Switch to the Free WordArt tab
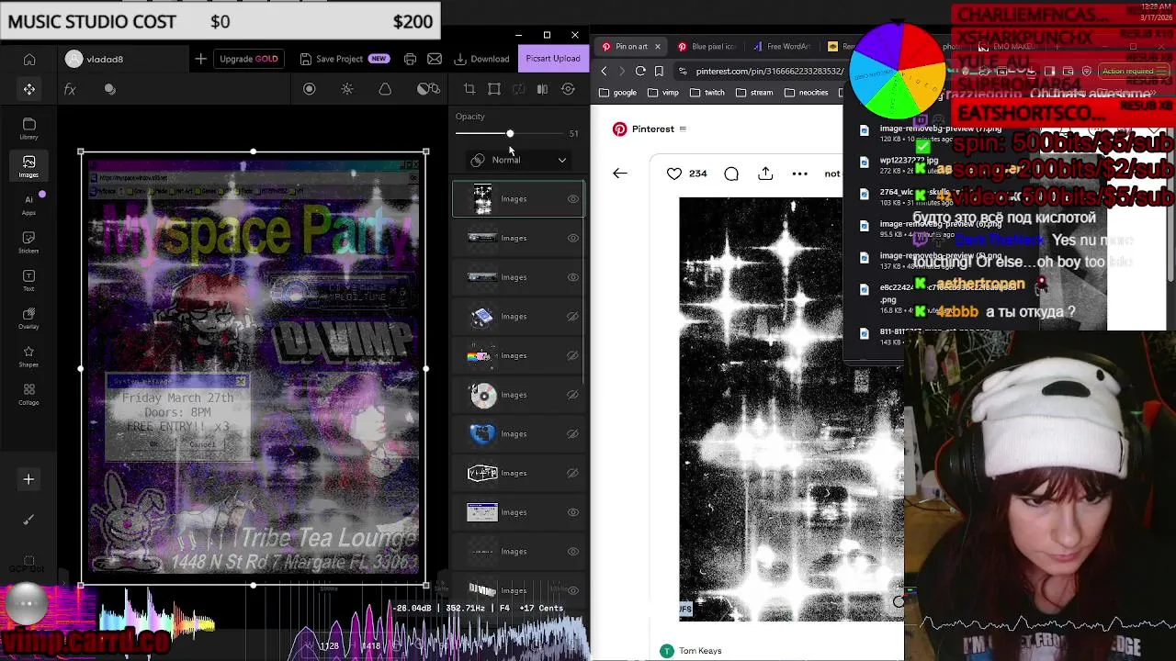The image size is (1176, 661). coord(782,46)
